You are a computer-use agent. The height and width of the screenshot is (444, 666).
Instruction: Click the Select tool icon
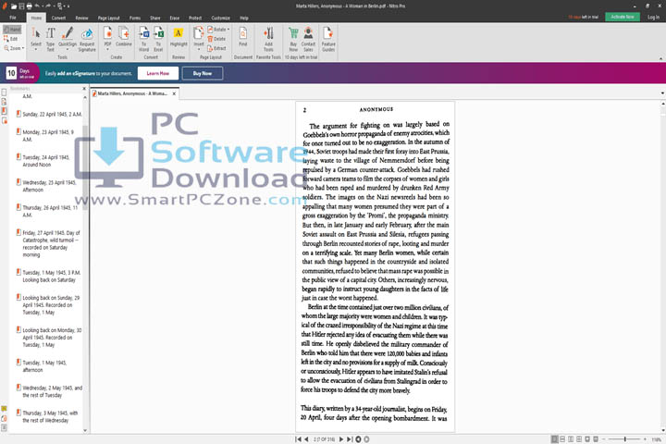click(x=36, y=33)
